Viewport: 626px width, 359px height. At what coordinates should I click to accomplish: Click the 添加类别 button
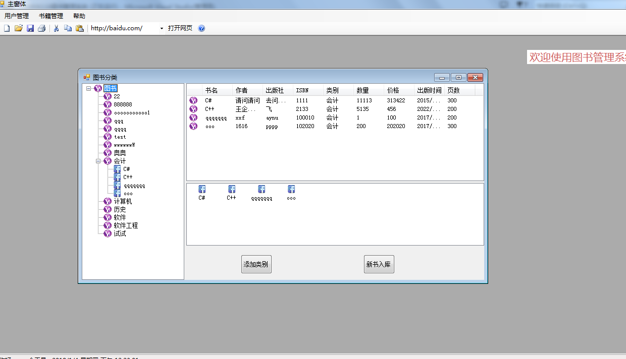(x=256, y=264)
